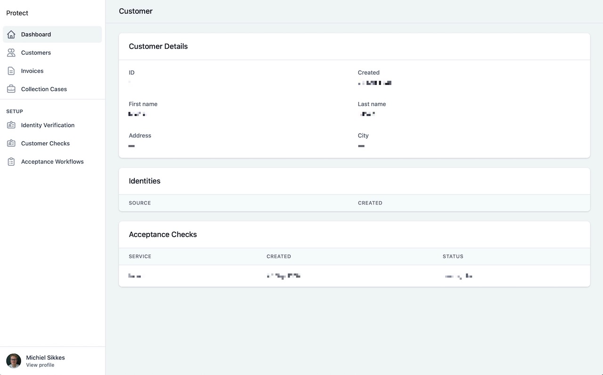Click Michiel Sikkes profile avatar

(14, 361)
